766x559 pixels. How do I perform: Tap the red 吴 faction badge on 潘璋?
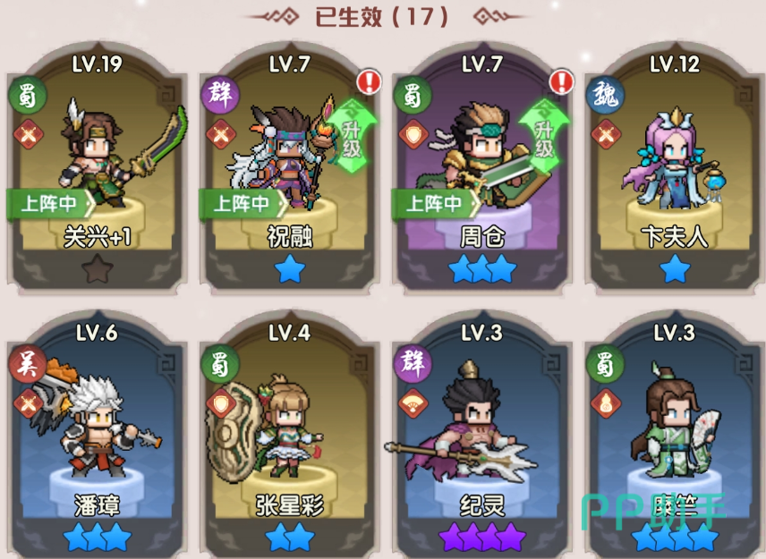click(x=28, y=364)
